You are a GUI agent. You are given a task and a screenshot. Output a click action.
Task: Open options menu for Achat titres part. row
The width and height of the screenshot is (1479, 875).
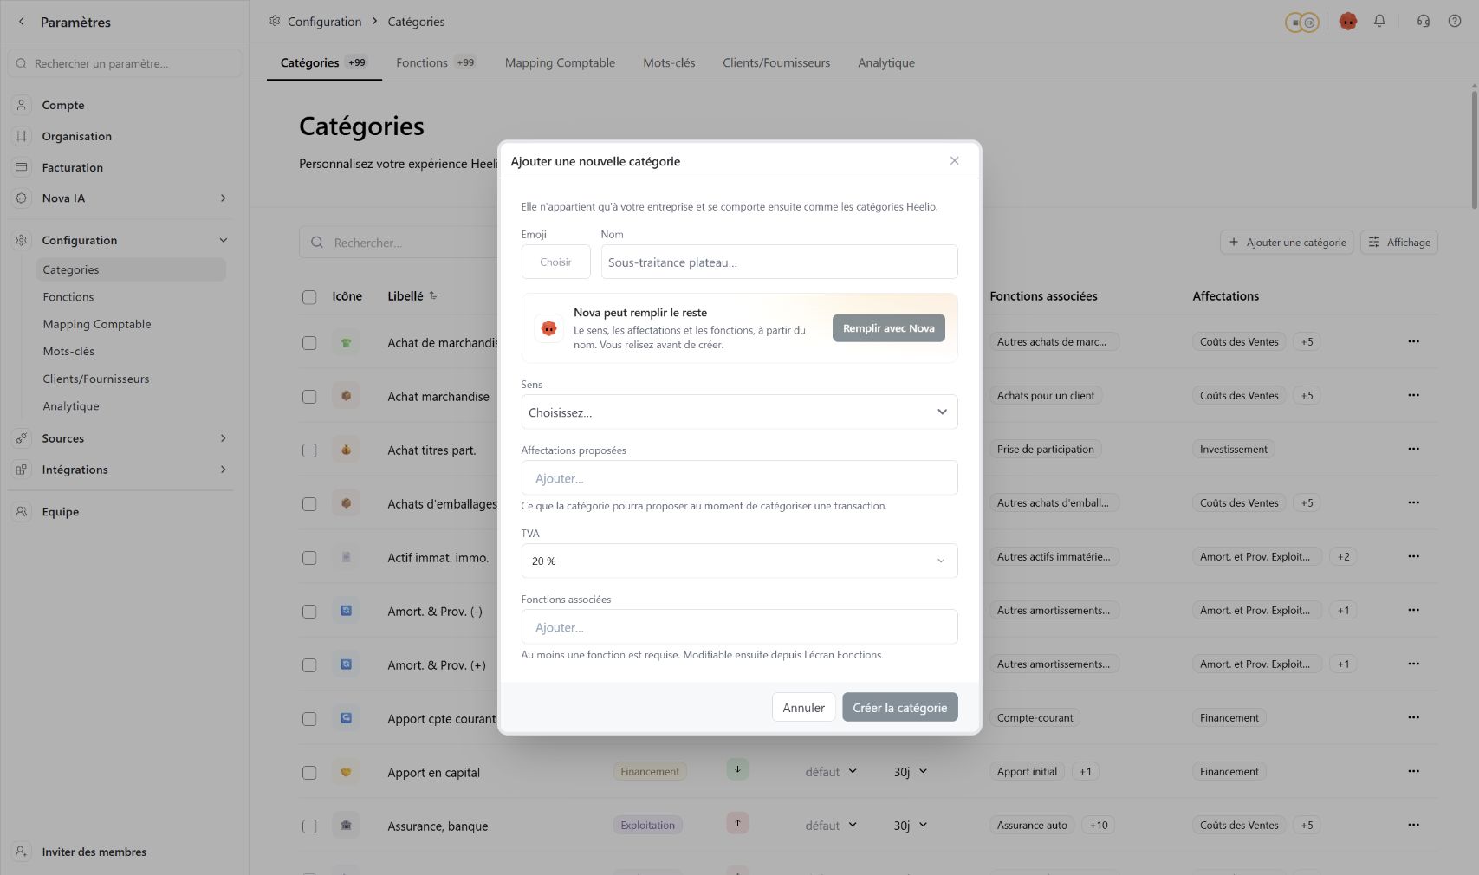(x=1413, y=449)
